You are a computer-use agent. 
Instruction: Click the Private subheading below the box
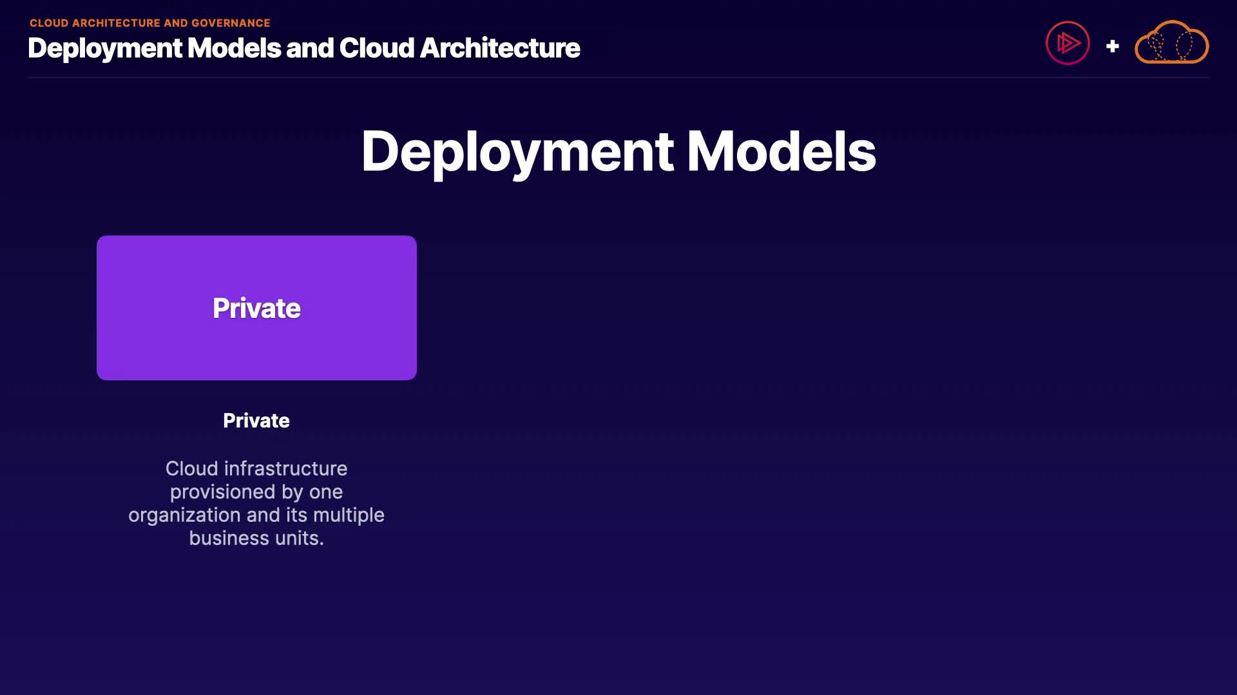pos(256,421)
